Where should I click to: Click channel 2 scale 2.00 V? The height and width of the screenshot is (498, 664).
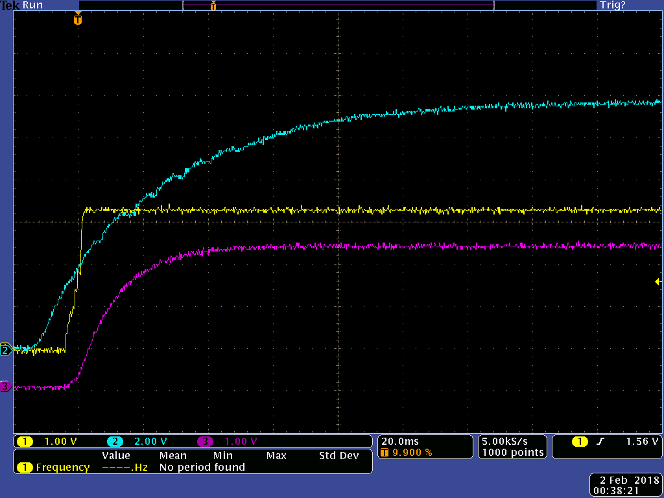[x=150, y=442]
